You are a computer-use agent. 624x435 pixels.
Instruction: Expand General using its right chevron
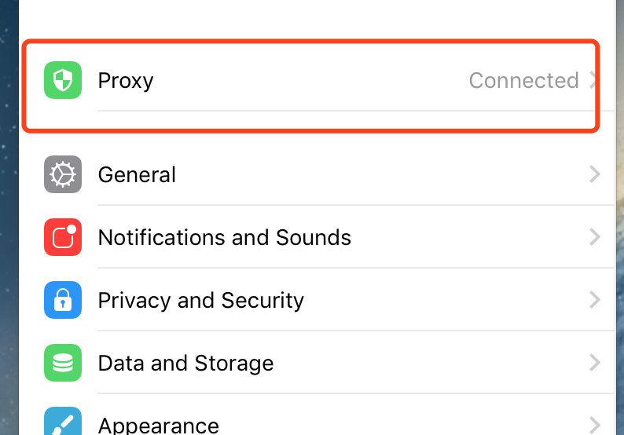coord(595,174)
